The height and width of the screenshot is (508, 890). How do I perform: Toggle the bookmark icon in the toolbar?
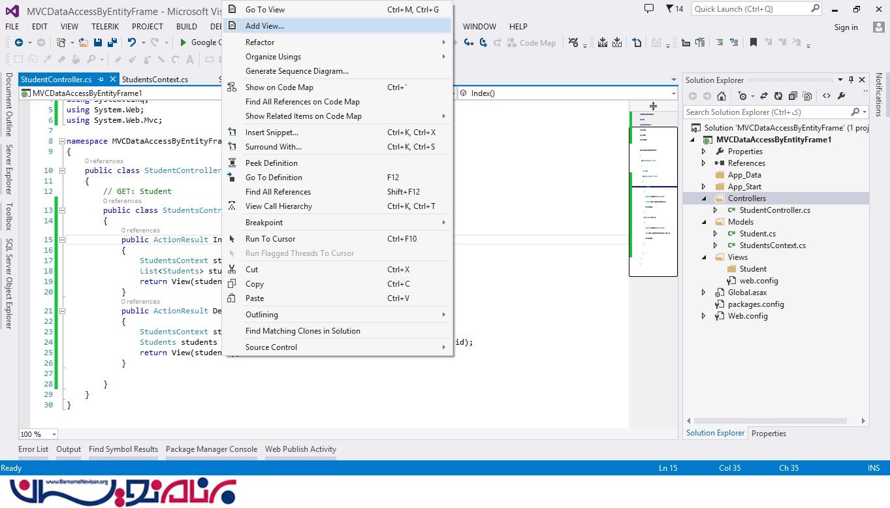pyautogui.click(x=753, y=42)
